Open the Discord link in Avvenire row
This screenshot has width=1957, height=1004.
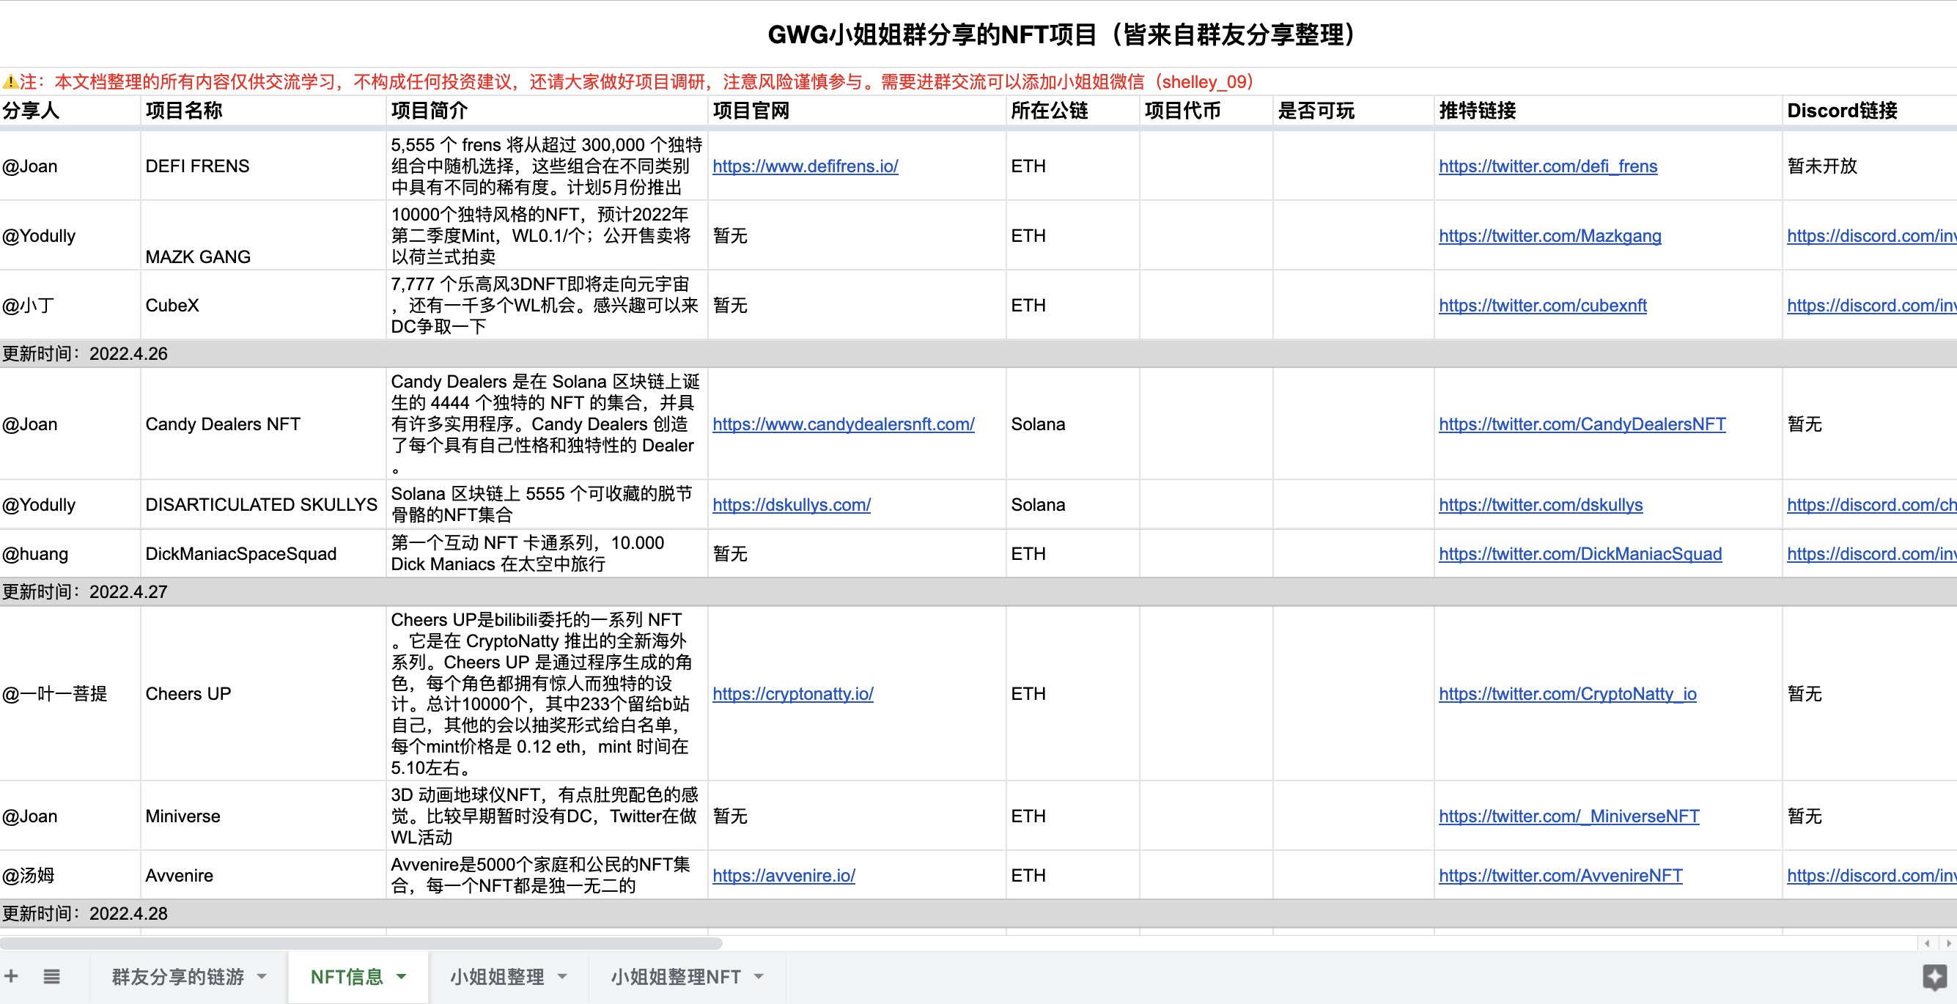pyautogui.click(x=1872, y=876)
